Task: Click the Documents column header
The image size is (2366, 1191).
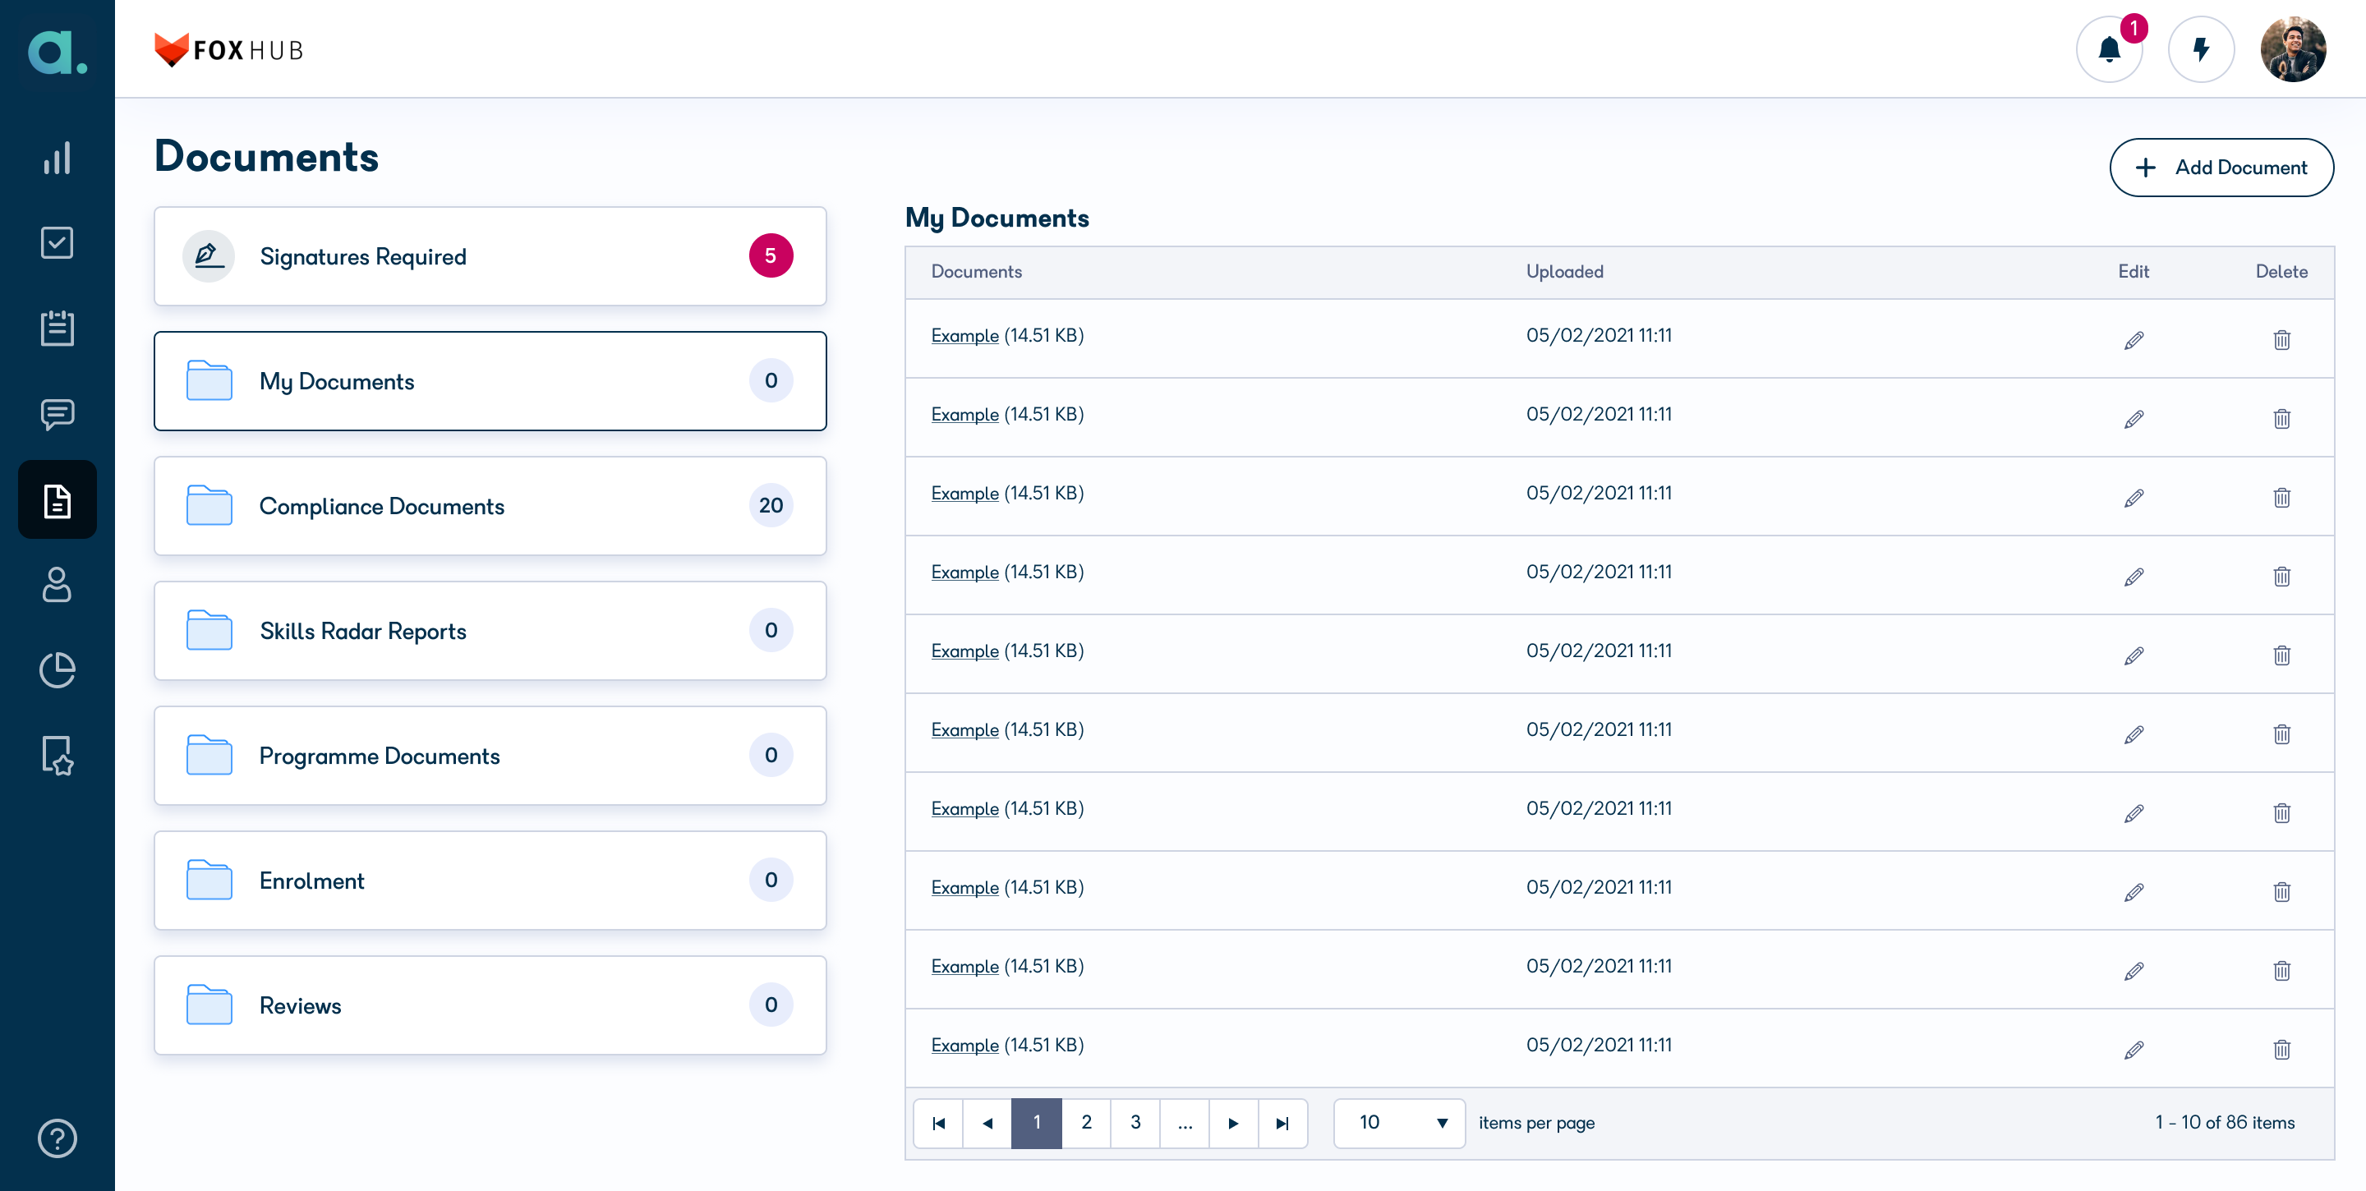Action: pyautogui.click(x=976, y=272)
